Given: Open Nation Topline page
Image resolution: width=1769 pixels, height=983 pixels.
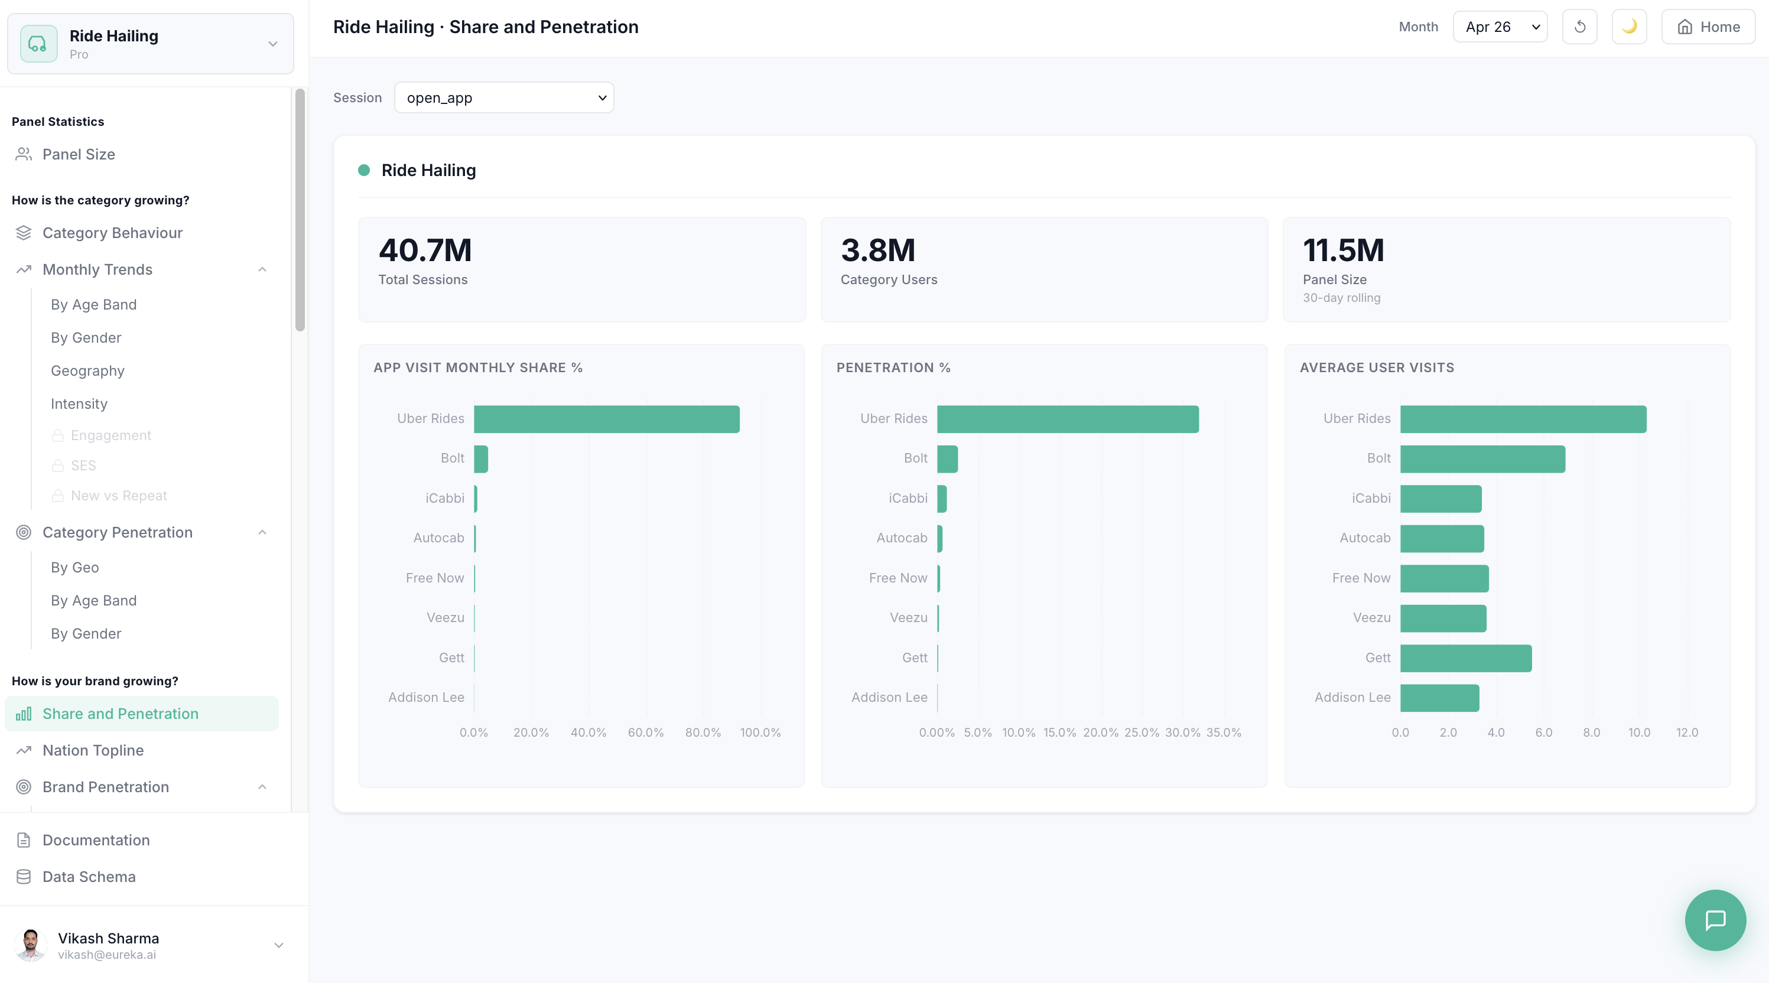Looking at the screenshot, I should tap(141, 750).
